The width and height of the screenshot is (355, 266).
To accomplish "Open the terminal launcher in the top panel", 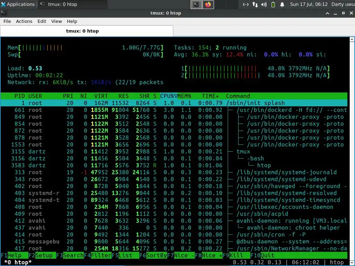I will [196, 5].
